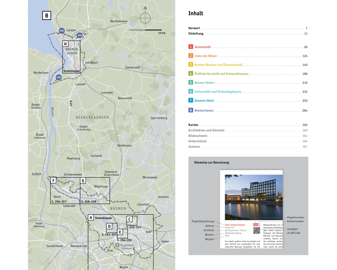This screenshot has width=337, height=270.
Task: Click the large B map label
Action: tap(47, 16)
